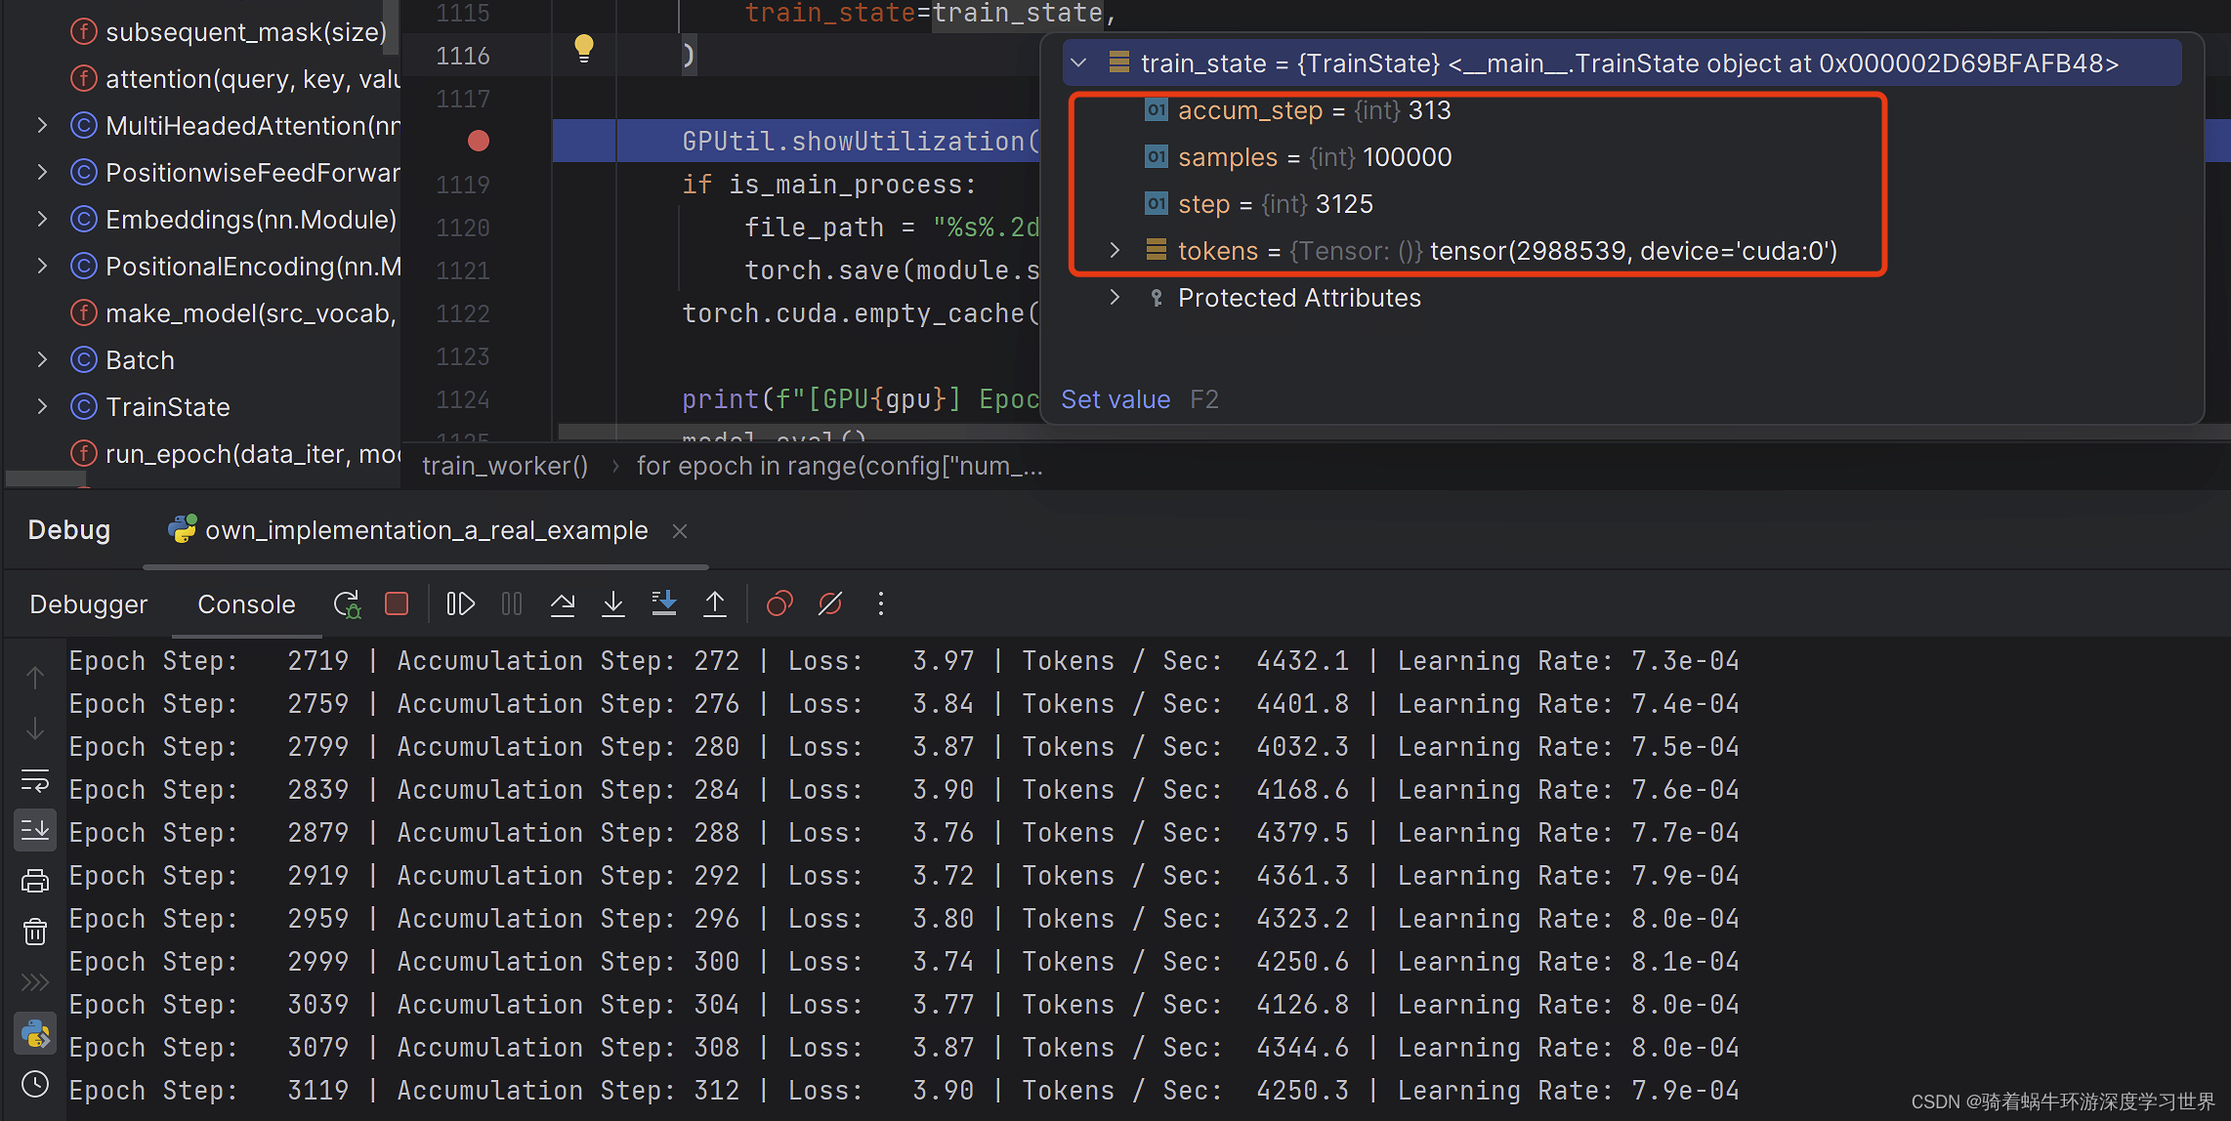2231x1121 pixels.
Task: Toggle the breakpoint at line 1118
Action: coord(479,142)
